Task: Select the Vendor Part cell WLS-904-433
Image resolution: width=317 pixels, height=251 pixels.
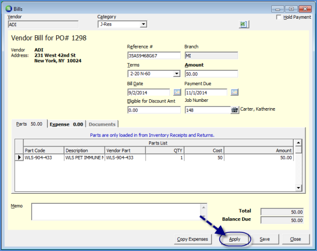Action: [x=125, y=157]
